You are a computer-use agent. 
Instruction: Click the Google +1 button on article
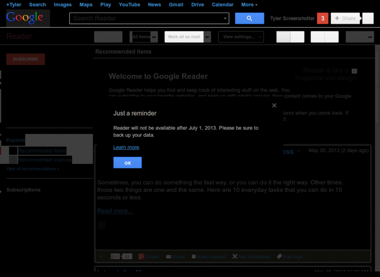tap(115, 257)
